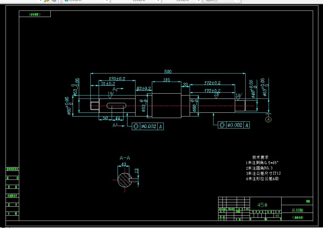Select the keyway offset dimension 50
This screenshot has width=323, height=228.
pyautogui.click(x=105, y=118)
